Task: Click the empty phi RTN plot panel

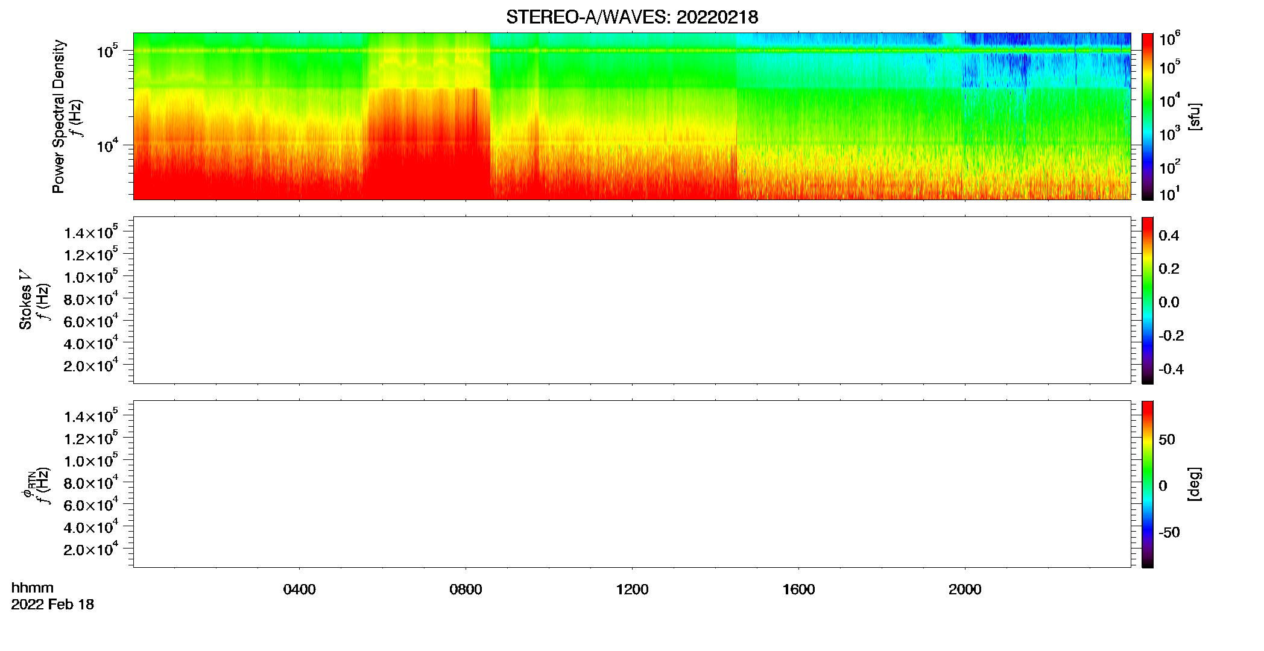Action: point(632,484)
